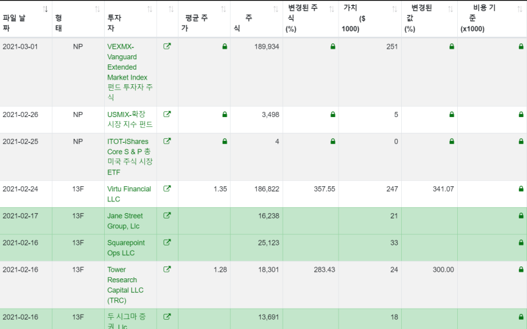Viewport: 527px width, 329px height.
Task: Open external link icon for ITOT-iShares row
Action: click(x=167, y=141)
